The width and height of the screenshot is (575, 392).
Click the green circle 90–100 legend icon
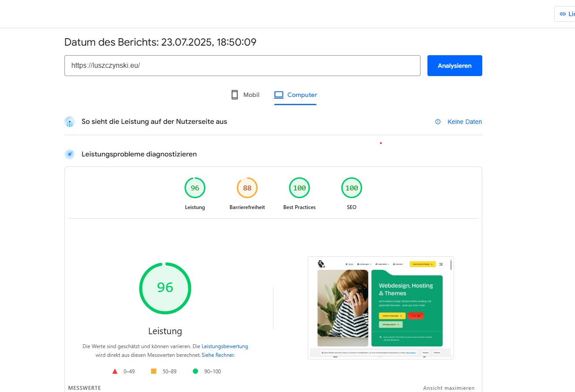click(x=195, y=371)
